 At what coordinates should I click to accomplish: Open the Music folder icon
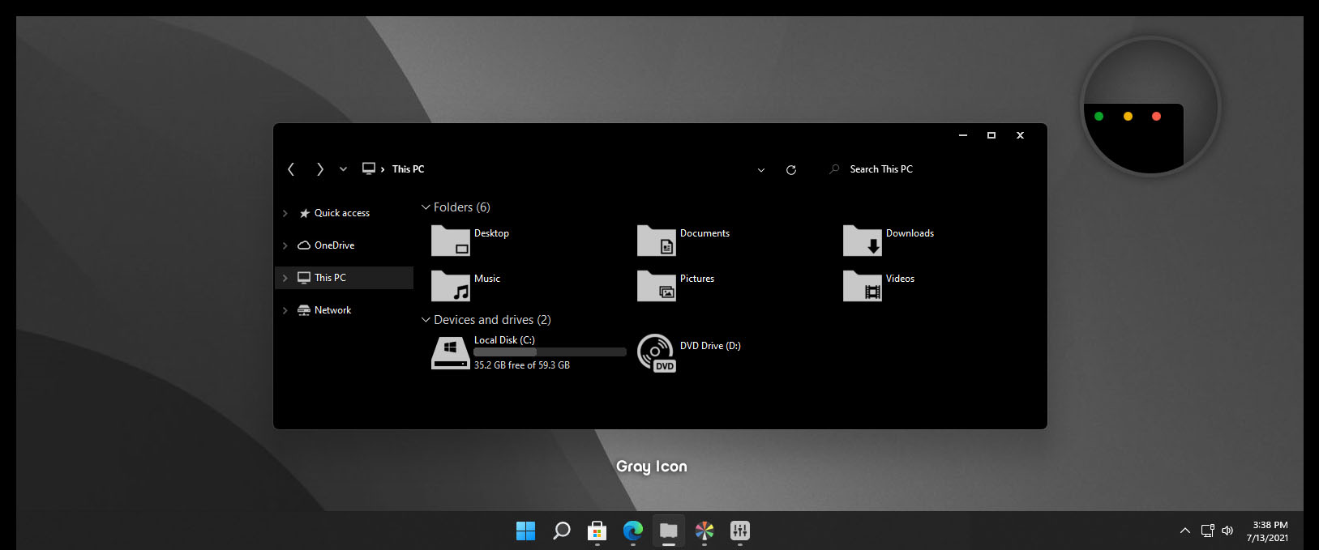click(451, 286)
